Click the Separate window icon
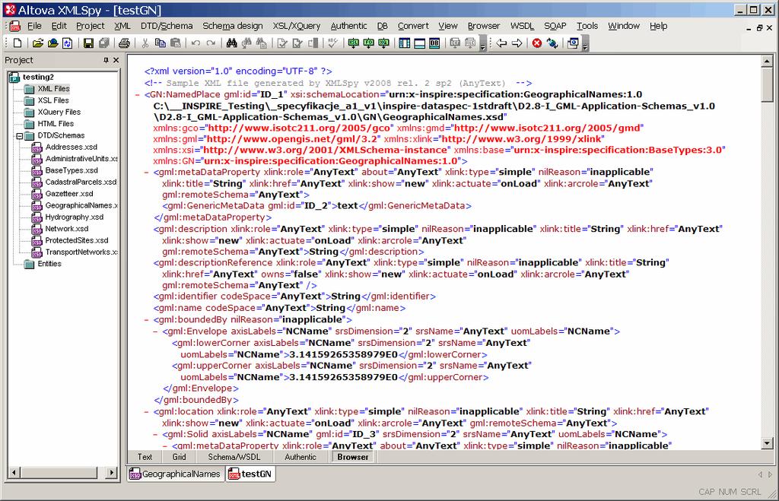The height and width of the screenshot is (501, 779). coord(573,43)
